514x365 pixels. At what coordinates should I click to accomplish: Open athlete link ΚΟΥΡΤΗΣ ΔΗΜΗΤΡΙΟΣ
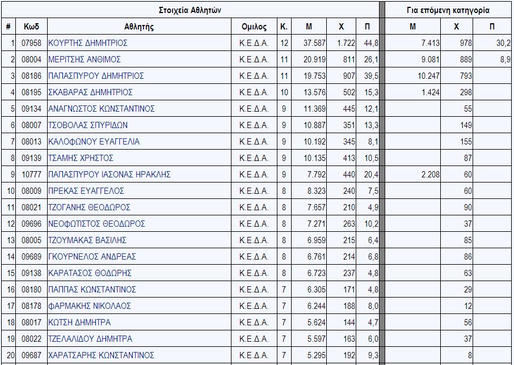88,43
